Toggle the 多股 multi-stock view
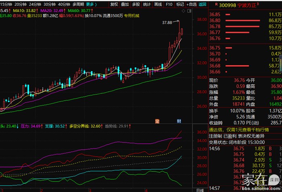This screenshot has height=192, width=282. tap(136, 4)
